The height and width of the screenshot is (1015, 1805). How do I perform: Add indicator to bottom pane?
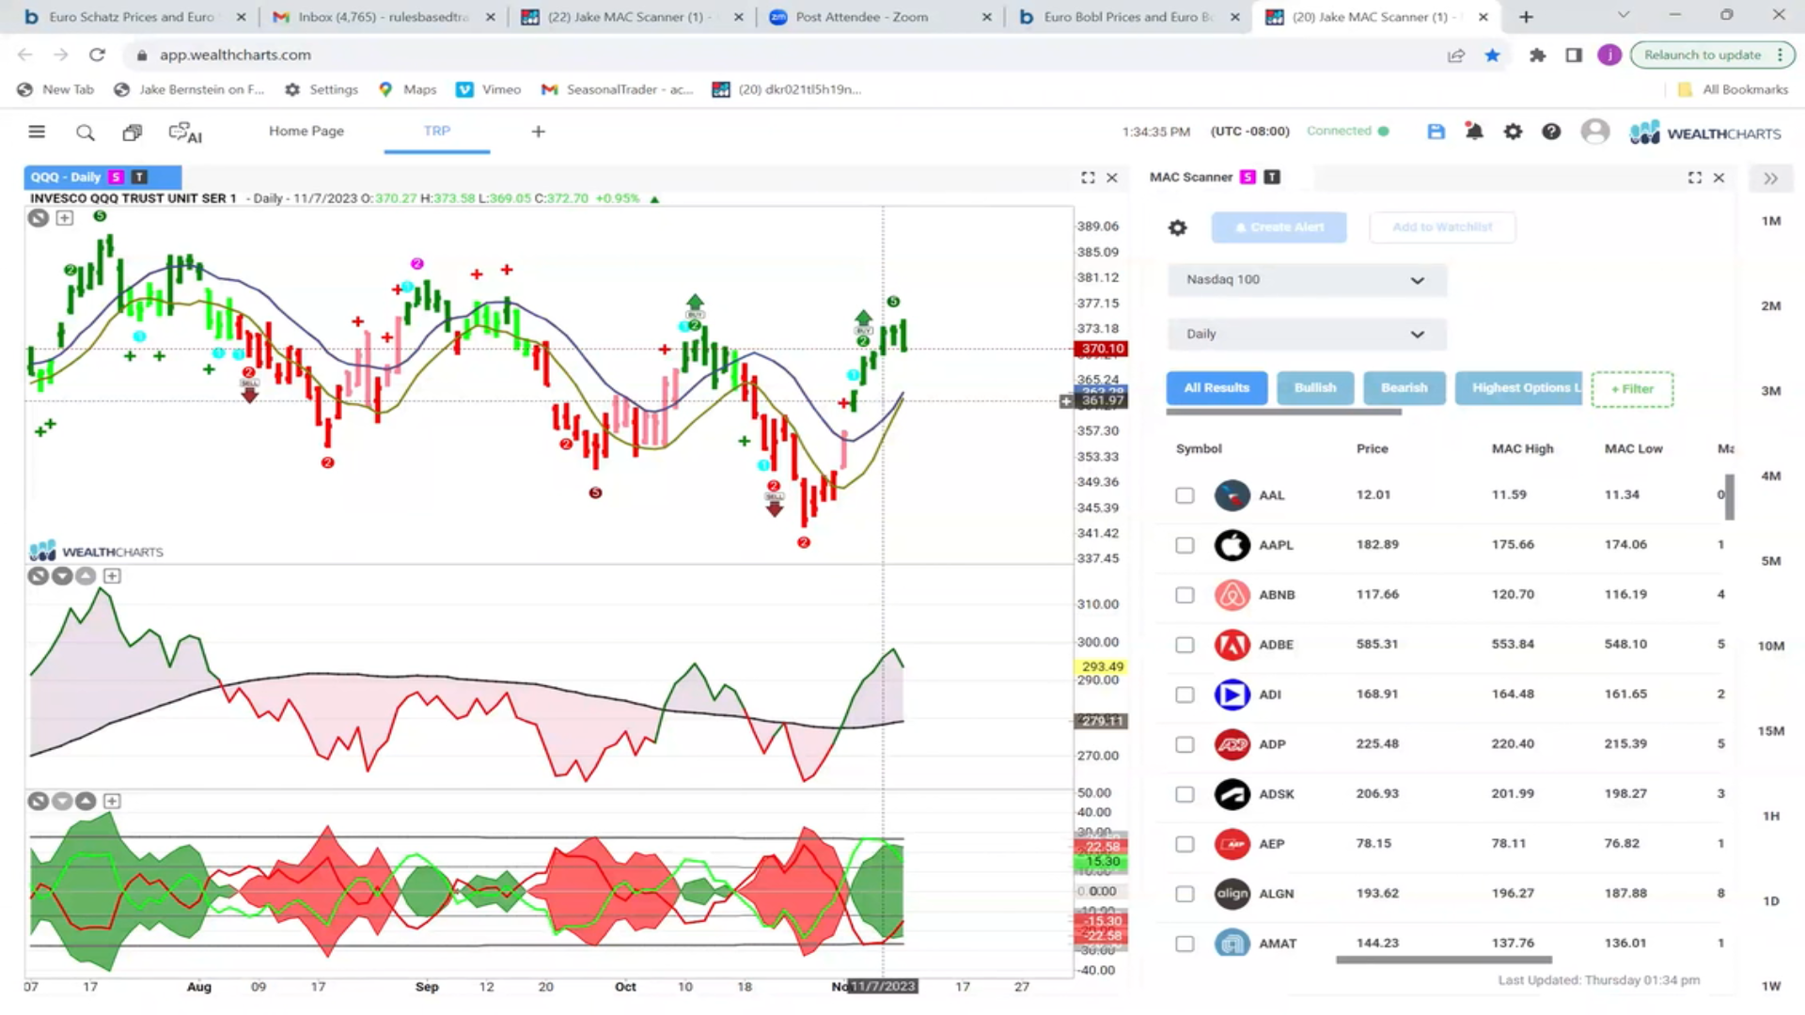click(x=112, y=802)
